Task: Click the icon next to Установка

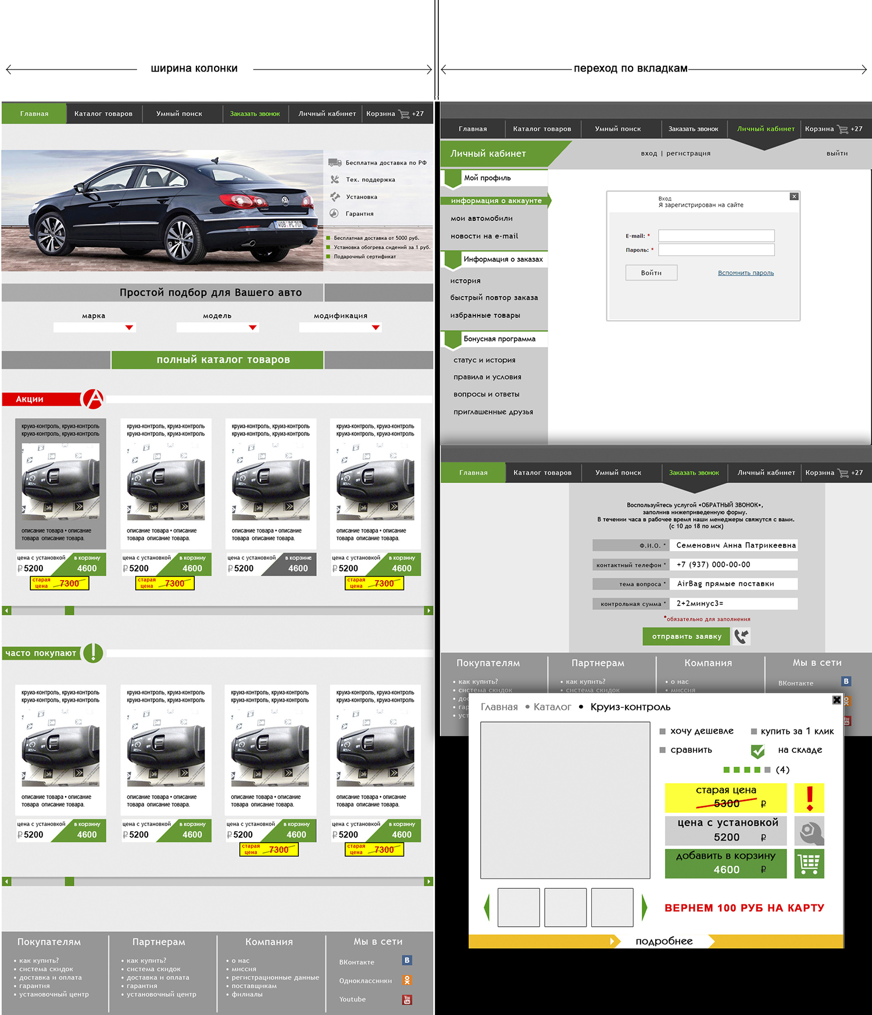Action: click(x=335, y=196)
